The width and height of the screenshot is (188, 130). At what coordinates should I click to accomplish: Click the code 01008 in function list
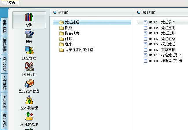(153, 61)
